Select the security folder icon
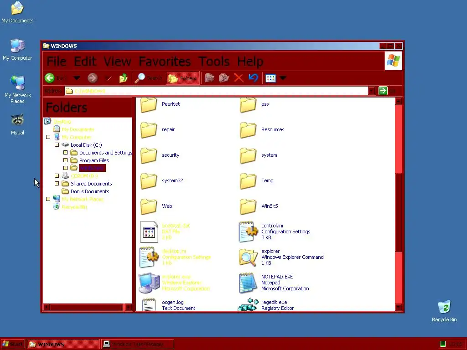This screenshot has height=350, width=467. click(149, 156)
